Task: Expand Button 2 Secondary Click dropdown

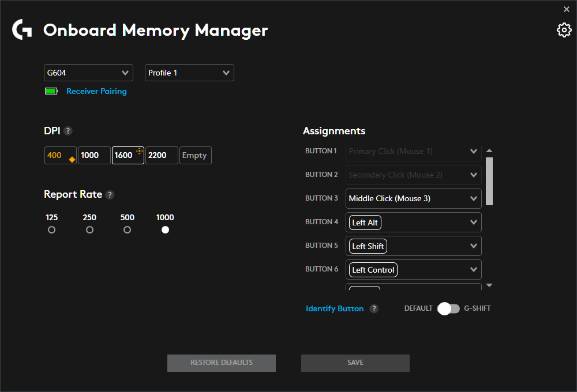Action: coord(414,175)
